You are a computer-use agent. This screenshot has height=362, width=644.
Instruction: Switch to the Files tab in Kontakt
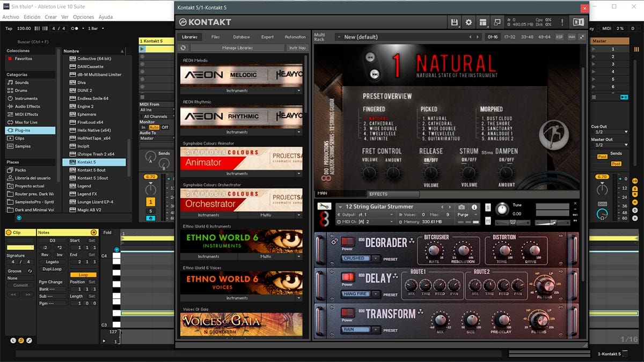click(216, 37)
